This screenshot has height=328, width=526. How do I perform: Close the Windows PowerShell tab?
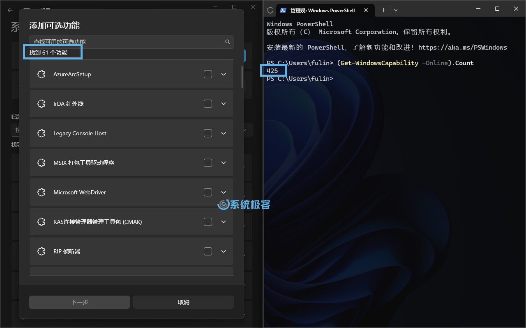coord(366,10)
